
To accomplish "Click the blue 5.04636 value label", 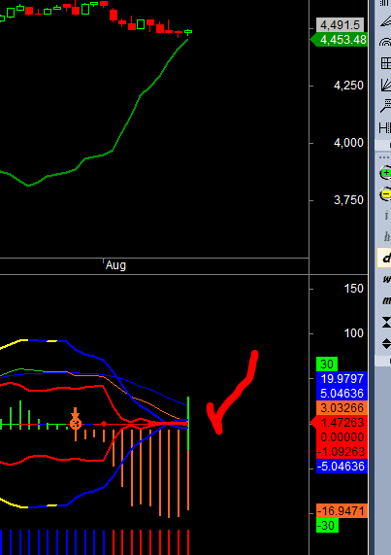I will (x=342, y=394).
